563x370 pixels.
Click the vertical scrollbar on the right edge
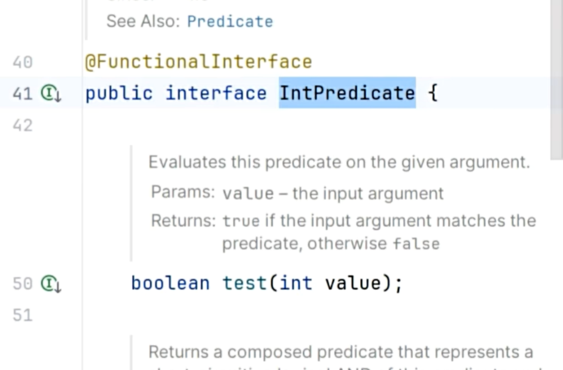556,78
